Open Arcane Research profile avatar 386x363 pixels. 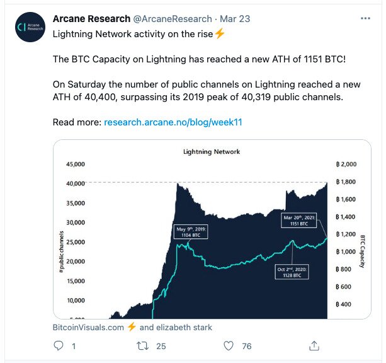click(x=30, y=27)
